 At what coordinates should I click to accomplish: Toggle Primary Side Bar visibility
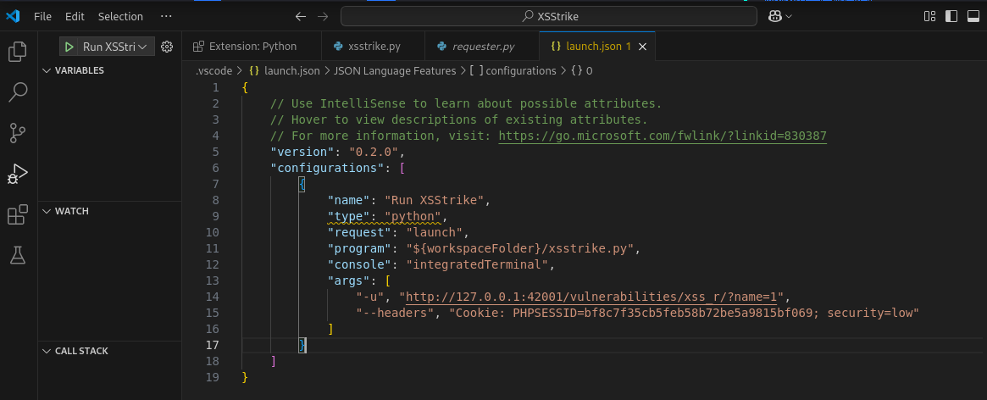pos(951,16)
